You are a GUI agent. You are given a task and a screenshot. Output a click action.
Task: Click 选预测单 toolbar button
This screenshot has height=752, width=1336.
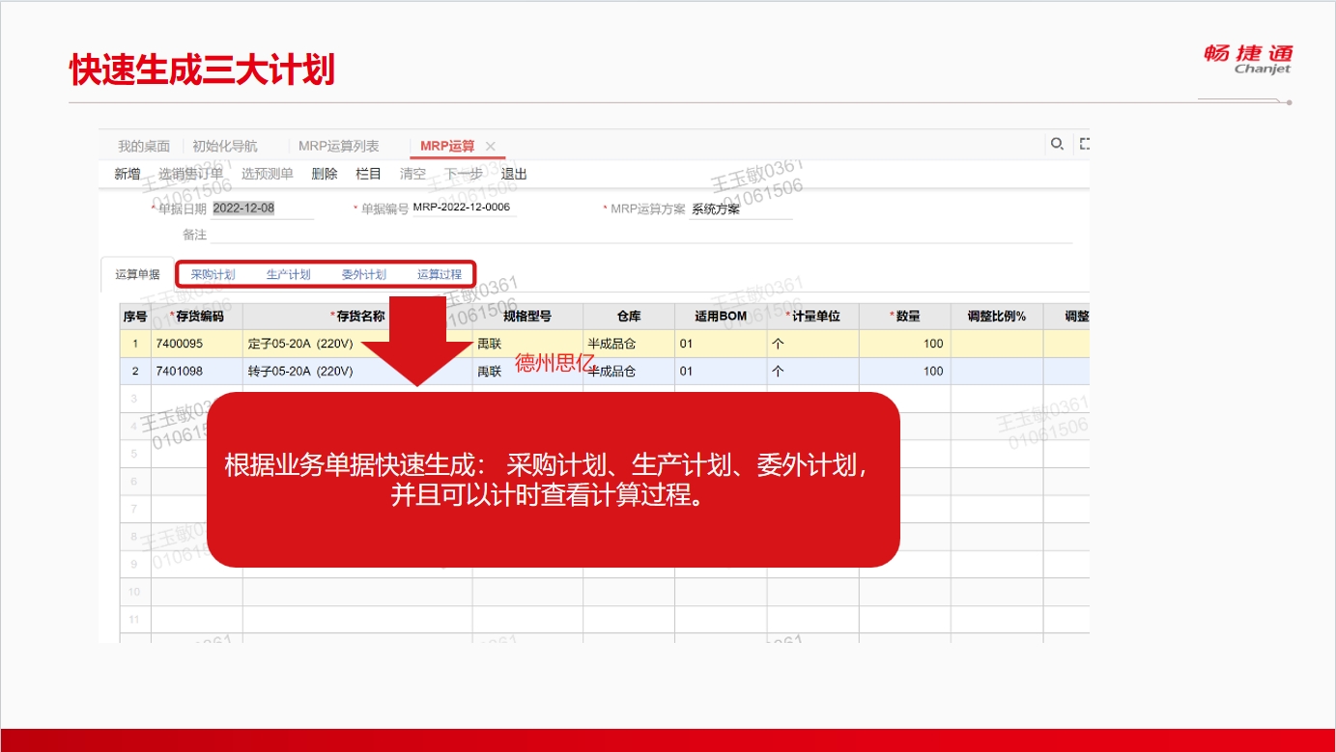click(268, 174)
